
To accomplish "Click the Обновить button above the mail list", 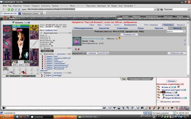I will tap(172, 81).
